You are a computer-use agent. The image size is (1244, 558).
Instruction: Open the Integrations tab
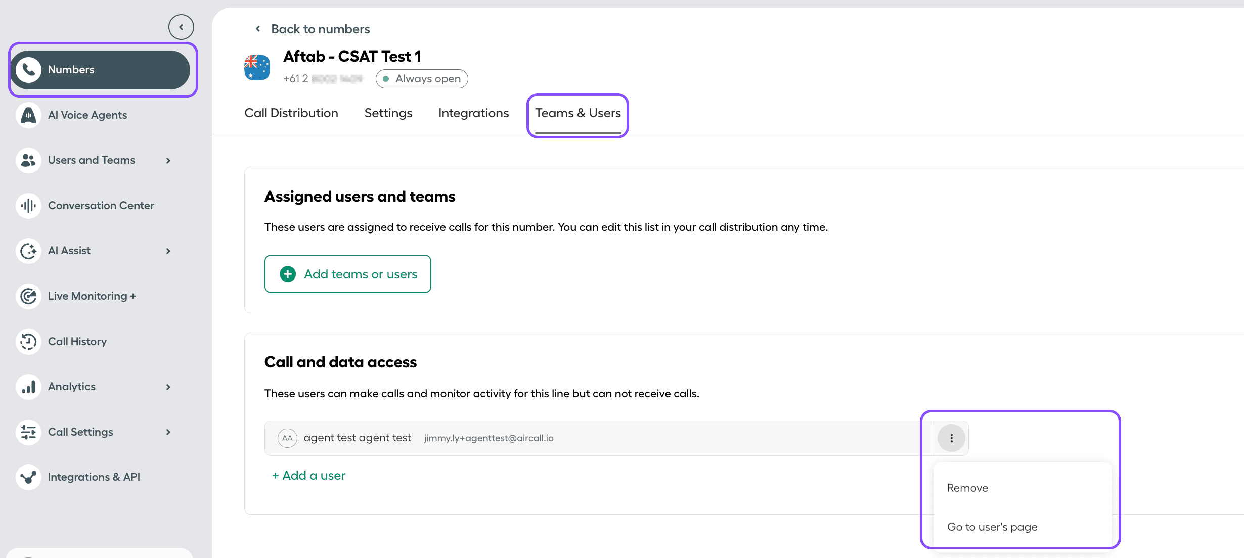click(473, 113)
